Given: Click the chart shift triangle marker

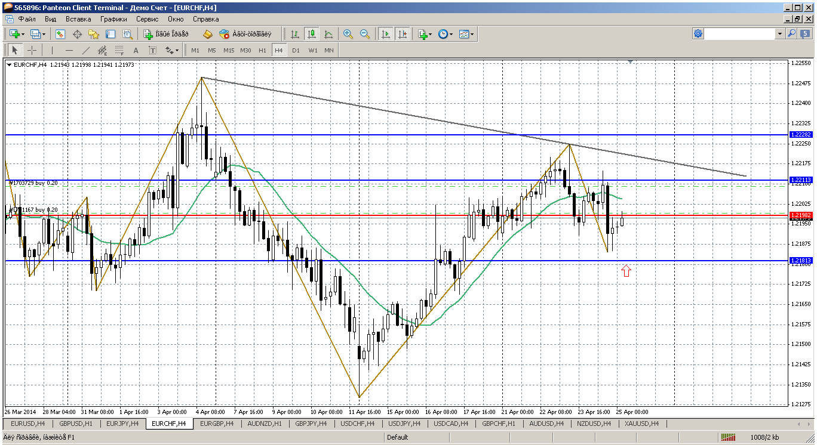Looking at the screenshot, I should click(630, 61).
